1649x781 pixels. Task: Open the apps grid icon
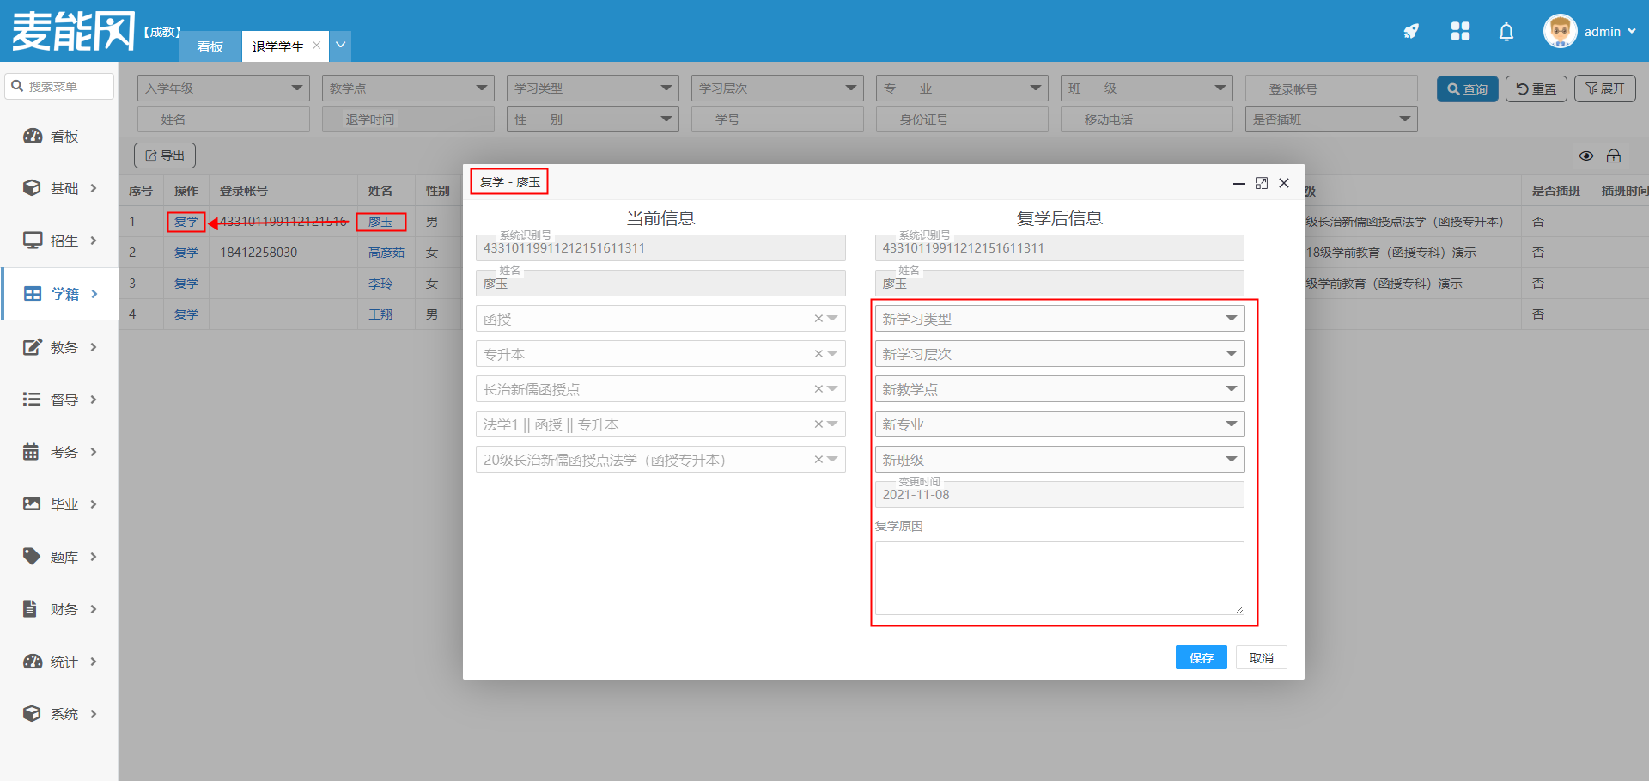point(1460,32)
